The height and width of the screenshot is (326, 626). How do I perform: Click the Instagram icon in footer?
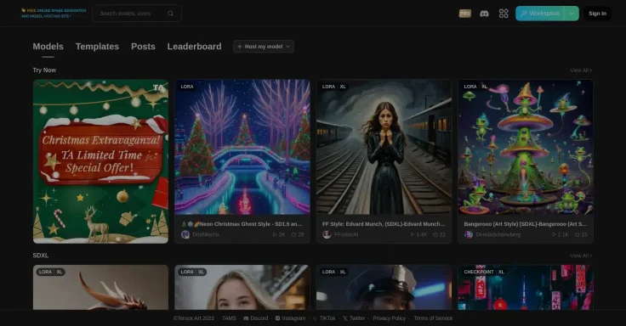click(x=278, y=318)
